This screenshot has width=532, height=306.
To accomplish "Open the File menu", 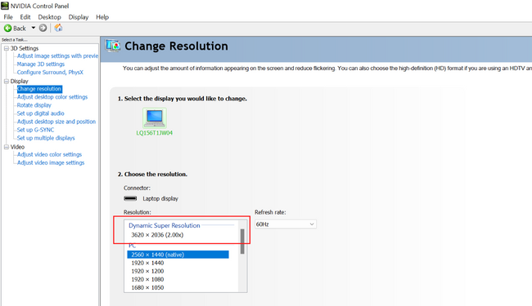I will (8, 17).
